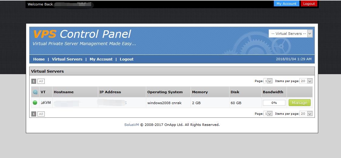341x158 pixels.
Task: Click the 2018/01/04 1:29 AM timestamp
Action: (294, 59)
